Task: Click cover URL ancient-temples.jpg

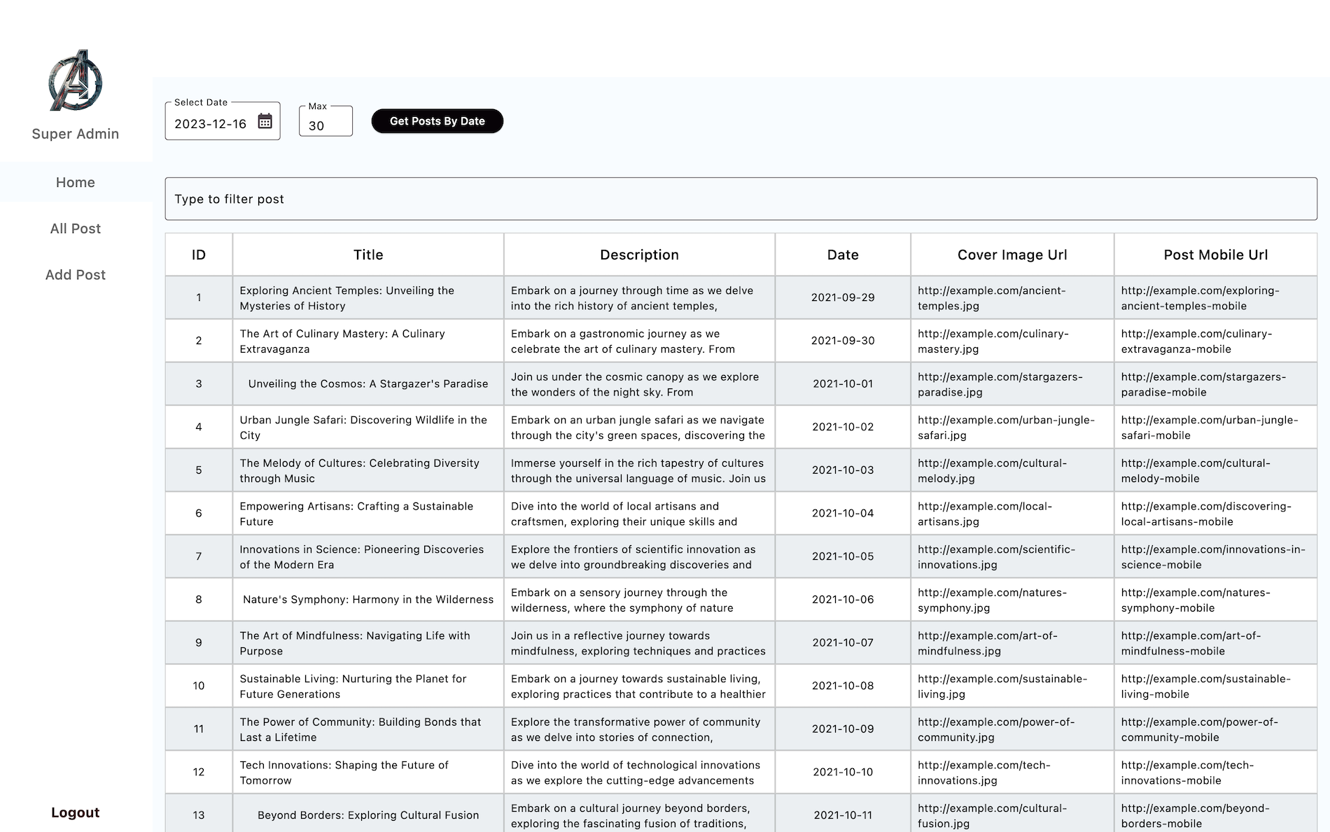Action: [992, 298]
